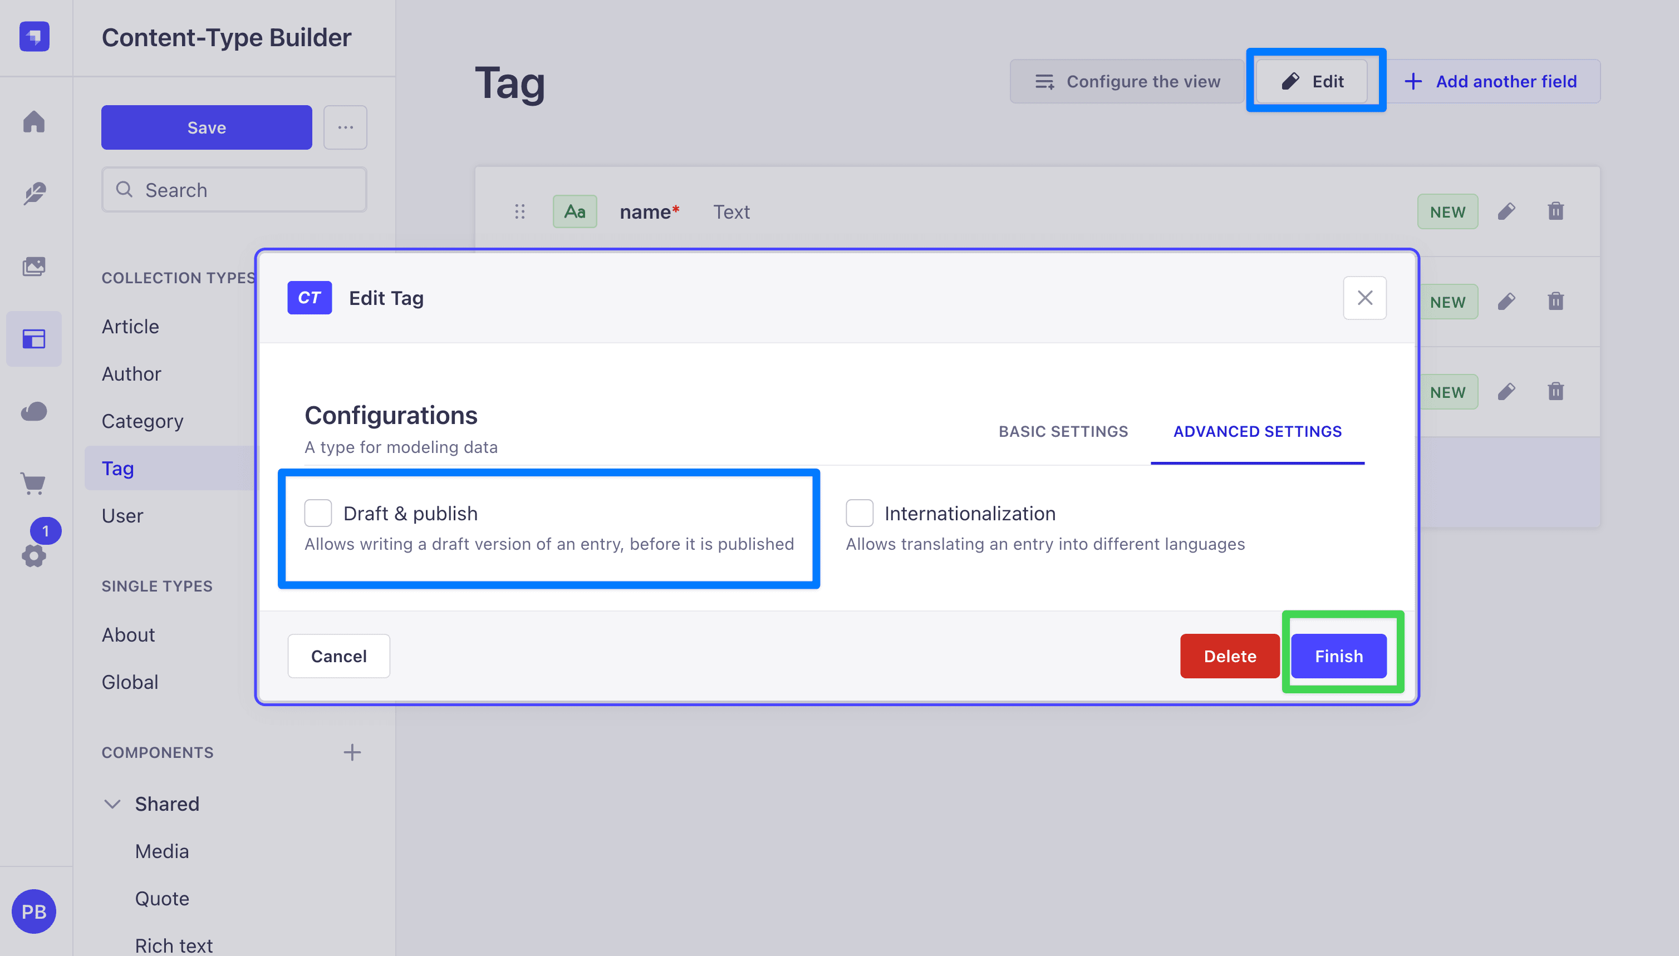1679x956 pixels.
Task: Click the Finish button
Action: [1339, 656]
